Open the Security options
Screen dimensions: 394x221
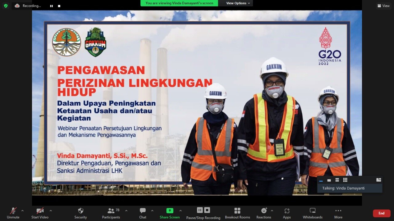tap(81, 213)
